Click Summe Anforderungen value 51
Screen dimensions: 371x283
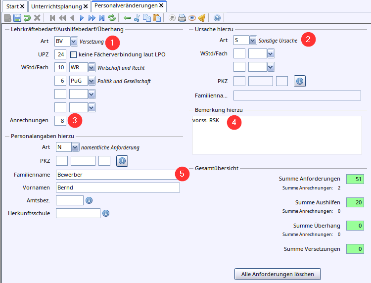click(355, 179)
